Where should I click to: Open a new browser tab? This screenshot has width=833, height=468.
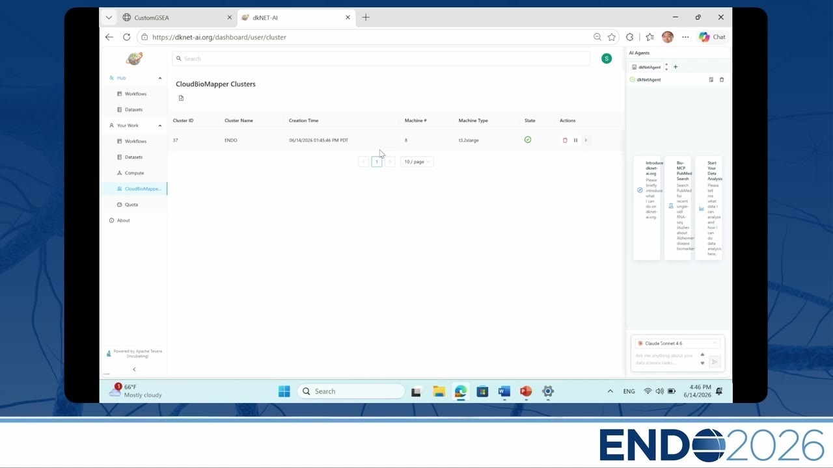(x=366, y=18)
